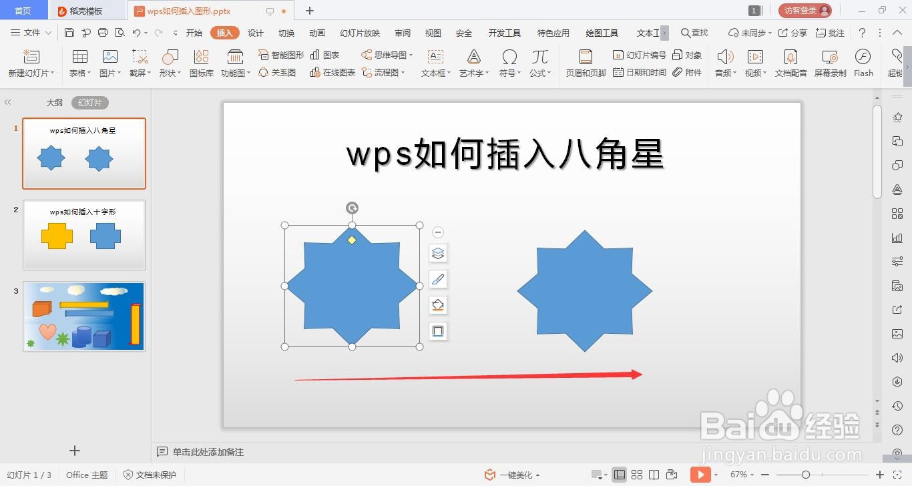Image resolution: width=912 pixels, height=486 pixels.
Task: Open the 幻灯片放映 slideshow tab
Action: (x=360, y=33)
